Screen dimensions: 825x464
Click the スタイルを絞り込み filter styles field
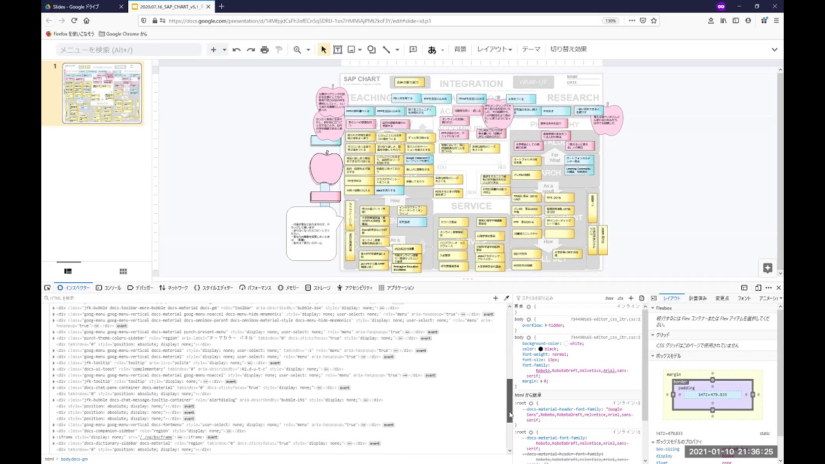click(558, 298)
